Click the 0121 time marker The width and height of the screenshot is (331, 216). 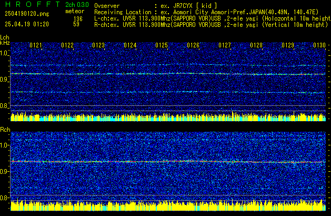(36, 45)
